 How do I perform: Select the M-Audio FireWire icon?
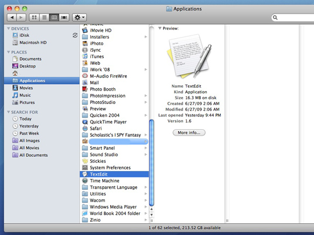[x=85, y=76]
